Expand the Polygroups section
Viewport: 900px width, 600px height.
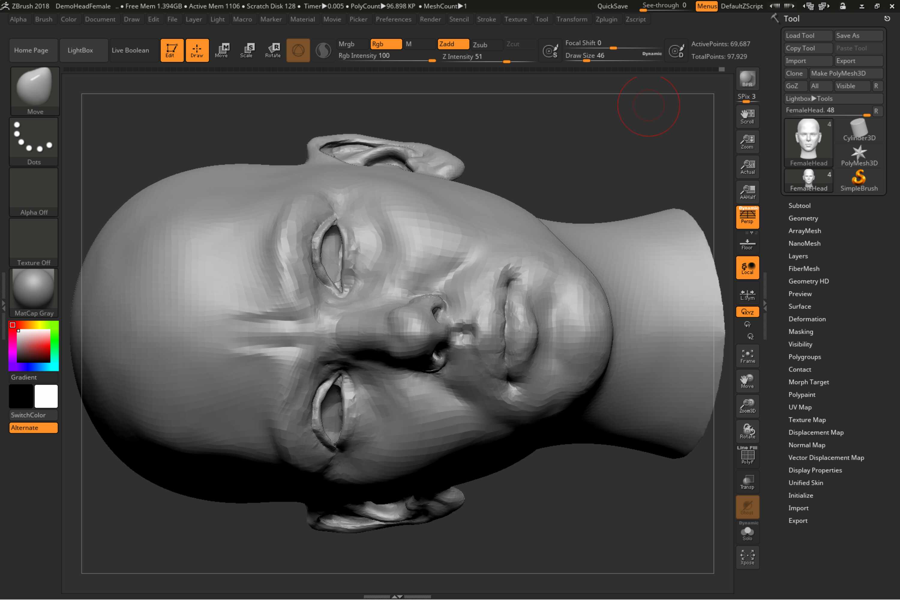coord(805,357)
